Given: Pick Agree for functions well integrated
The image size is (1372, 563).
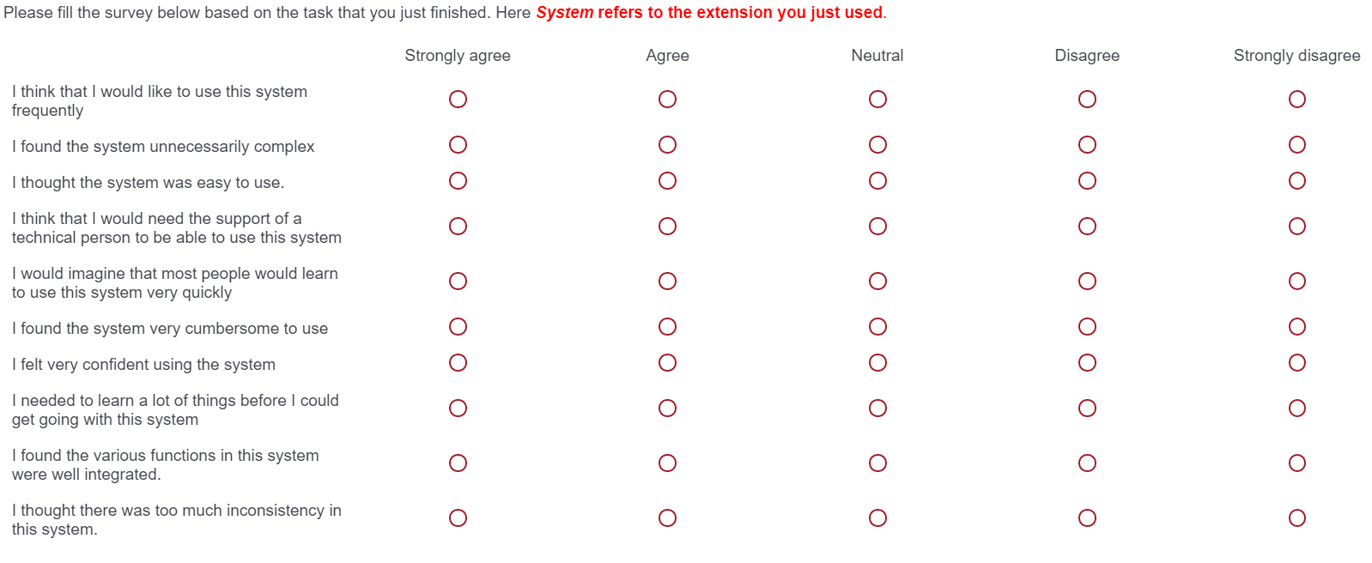Looking at the screenshot, I should click(x=667, y=463).
